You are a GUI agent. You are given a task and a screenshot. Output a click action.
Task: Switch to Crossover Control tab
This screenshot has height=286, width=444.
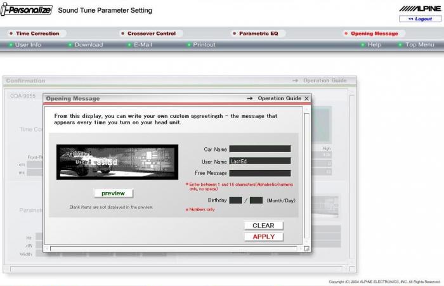[x=151, y=34]
